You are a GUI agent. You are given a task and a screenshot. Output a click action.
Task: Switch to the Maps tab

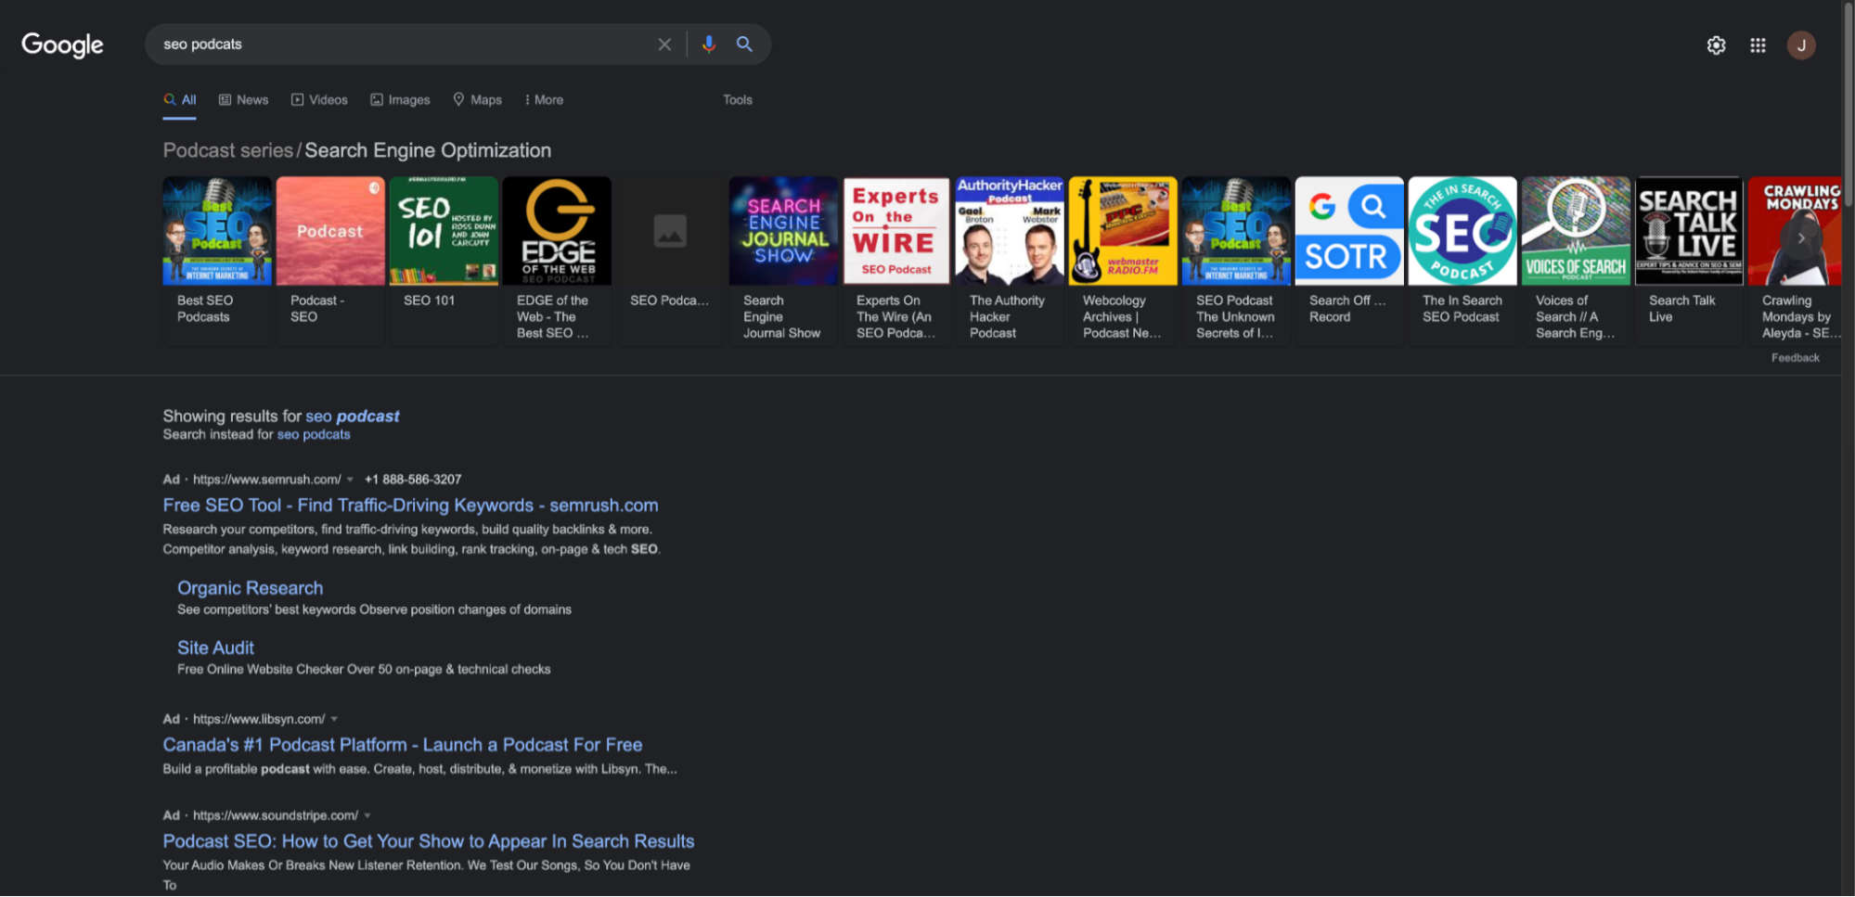[477, 100]
